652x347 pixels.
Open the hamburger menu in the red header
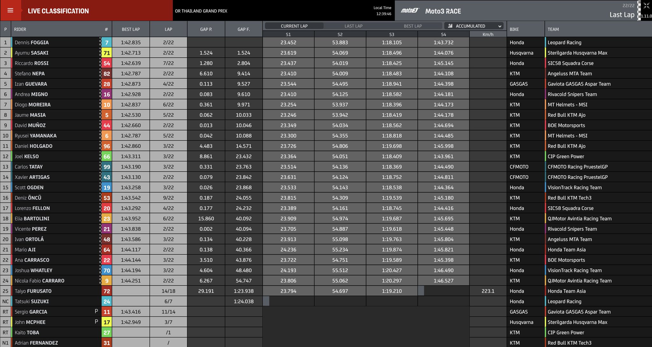tap(11, 10)
